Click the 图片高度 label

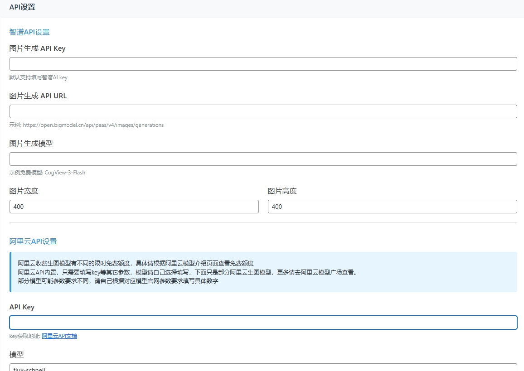(x=282, y=191)
